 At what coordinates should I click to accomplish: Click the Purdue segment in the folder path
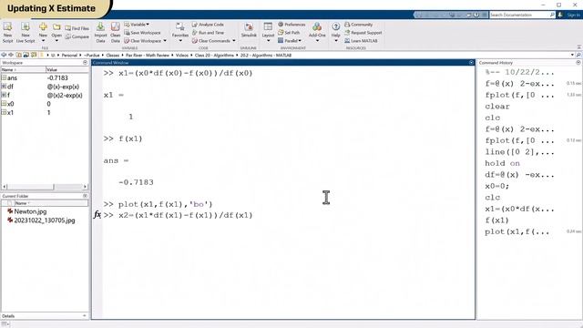(92, 55)
